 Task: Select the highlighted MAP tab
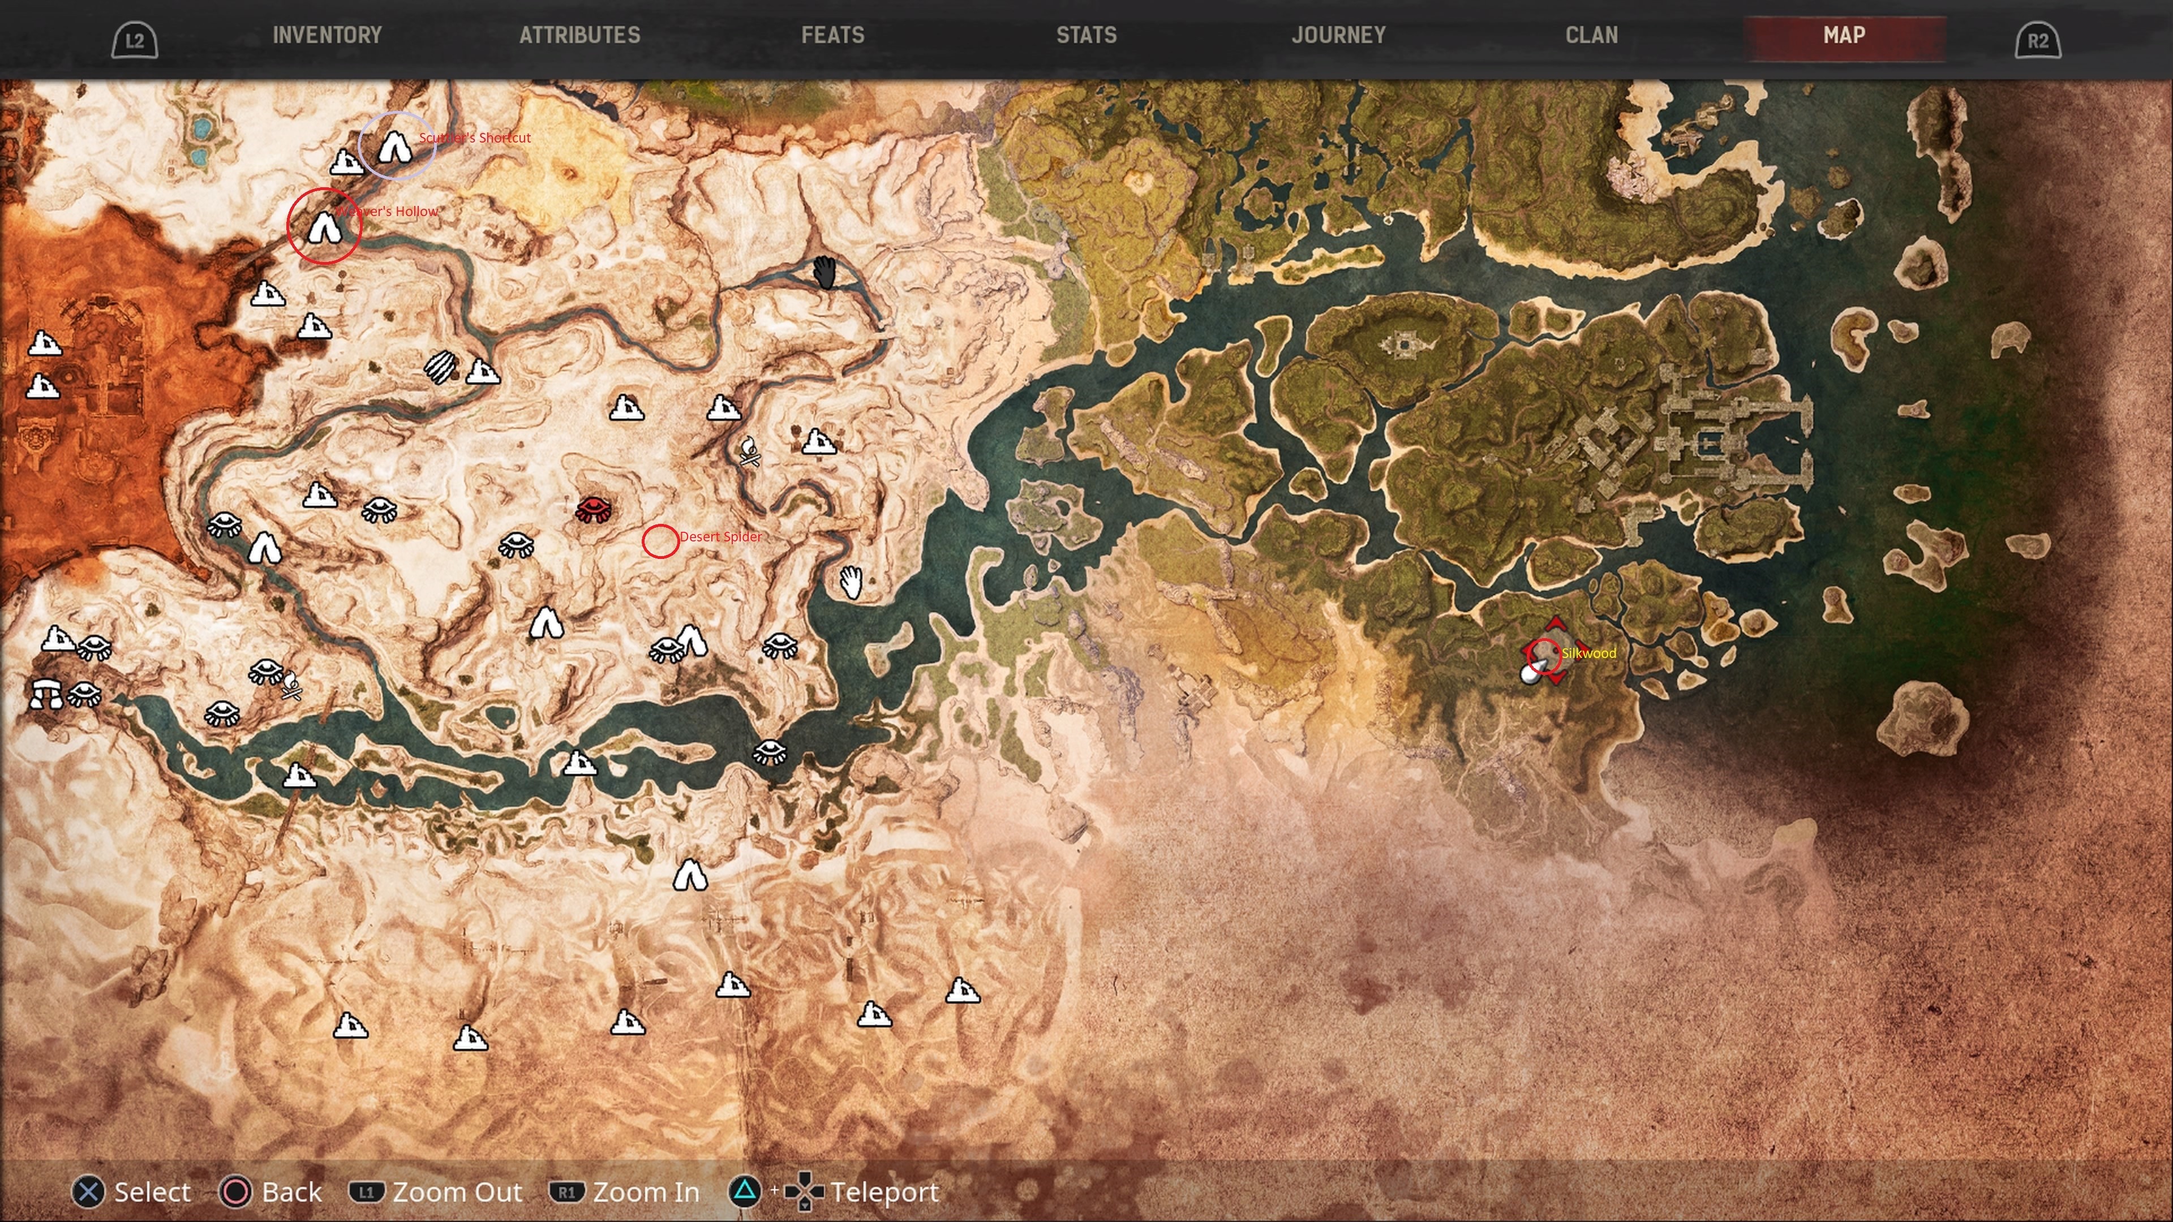click(1845, 36)
